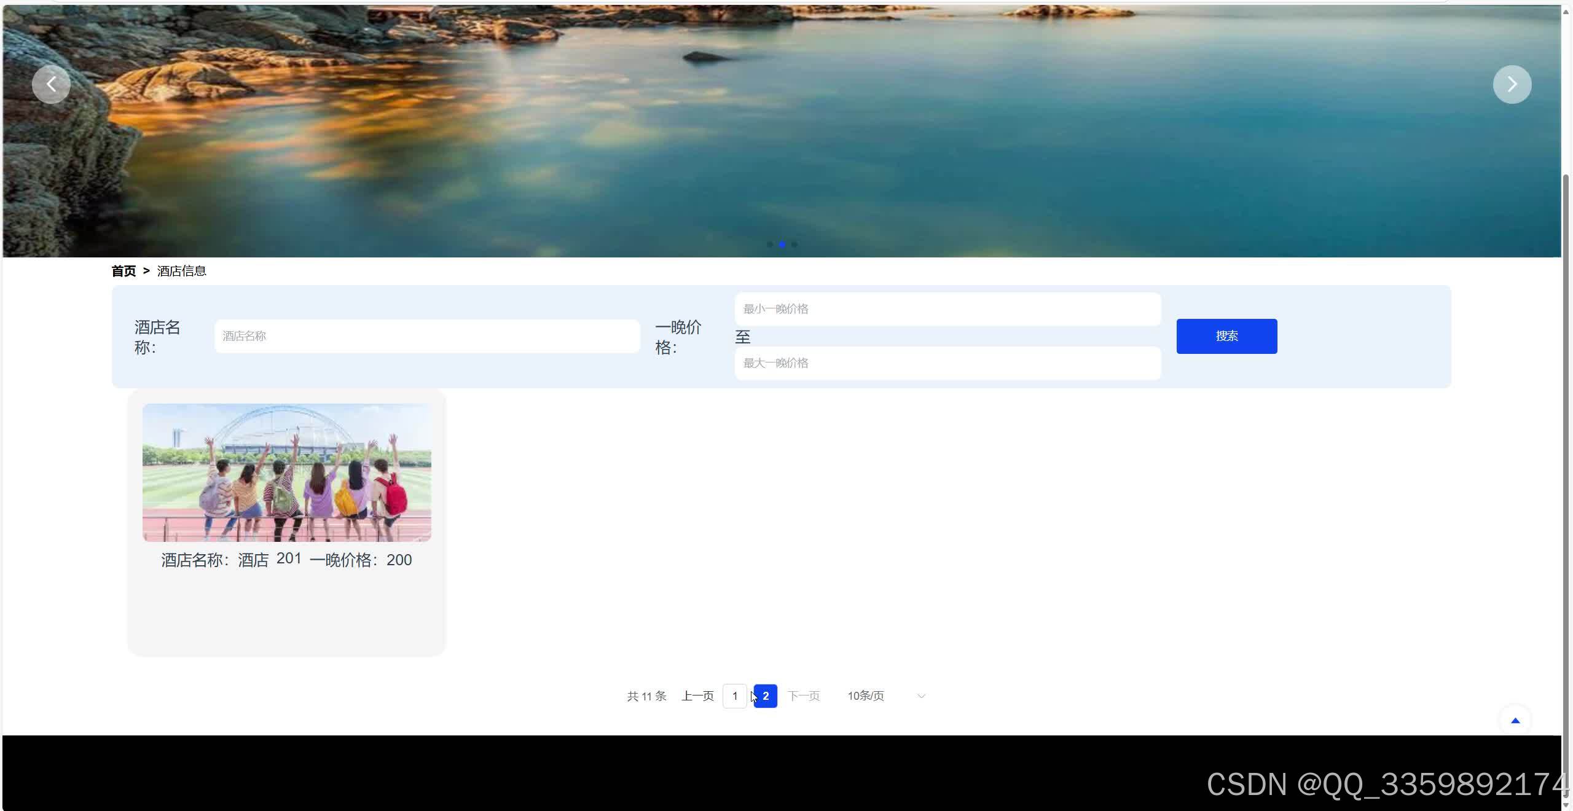Click the hotel name 酒店 201 text
The height and width of the screenshot is (811, 1573).
tap(270, 560)
